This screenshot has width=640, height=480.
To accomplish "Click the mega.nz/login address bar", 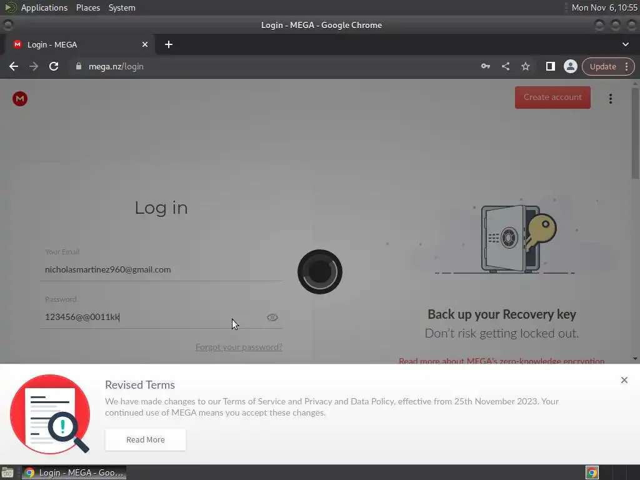I will click(x=274, y=66).
